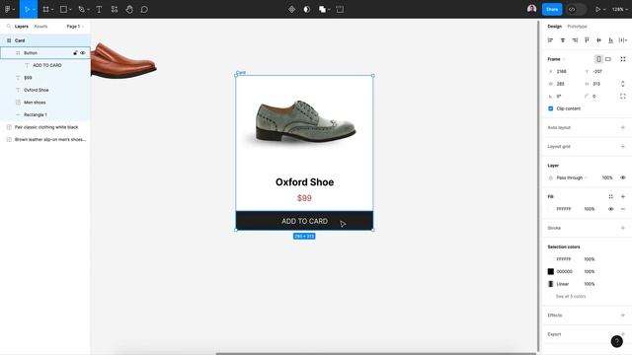
Task: Toggle Dev Mode switch
Action: pyautogui.click(x=576, y=9)
